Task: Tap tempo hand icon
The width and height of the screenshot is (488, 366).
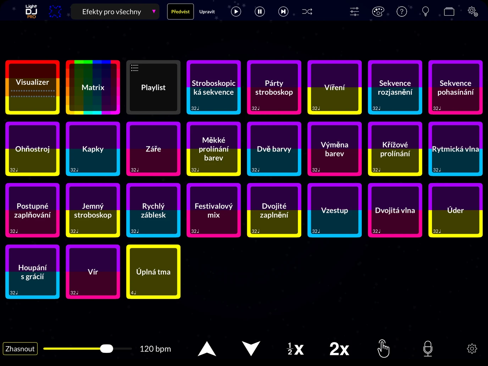Action: (x=383, y=349)
